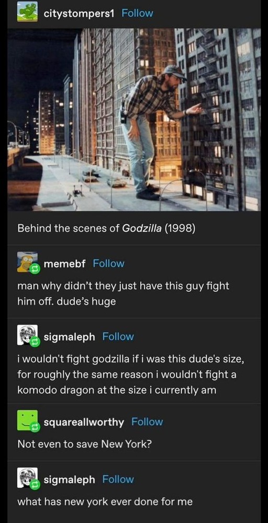
Task: Follow memebf
Action: [x=108, y=264]
